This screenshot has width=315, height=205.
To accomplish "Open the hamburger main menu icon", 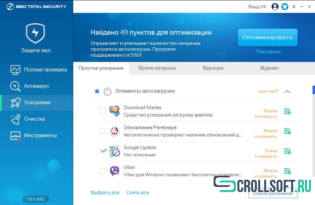I will click(294, 7).
